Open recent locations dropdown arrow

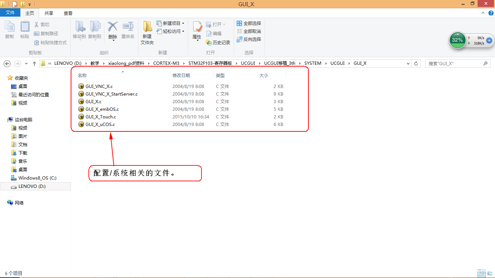[26, 63]
